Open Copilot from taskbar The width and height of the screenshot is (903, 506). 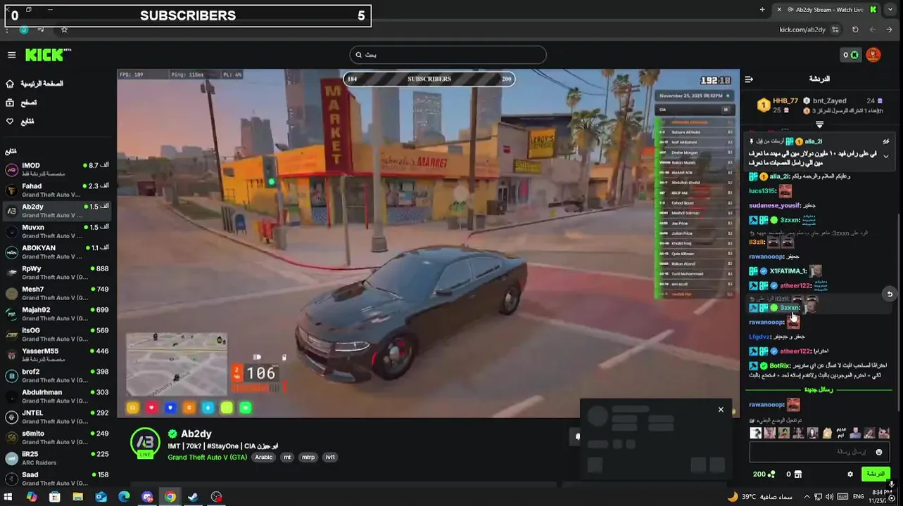point(32,497)
